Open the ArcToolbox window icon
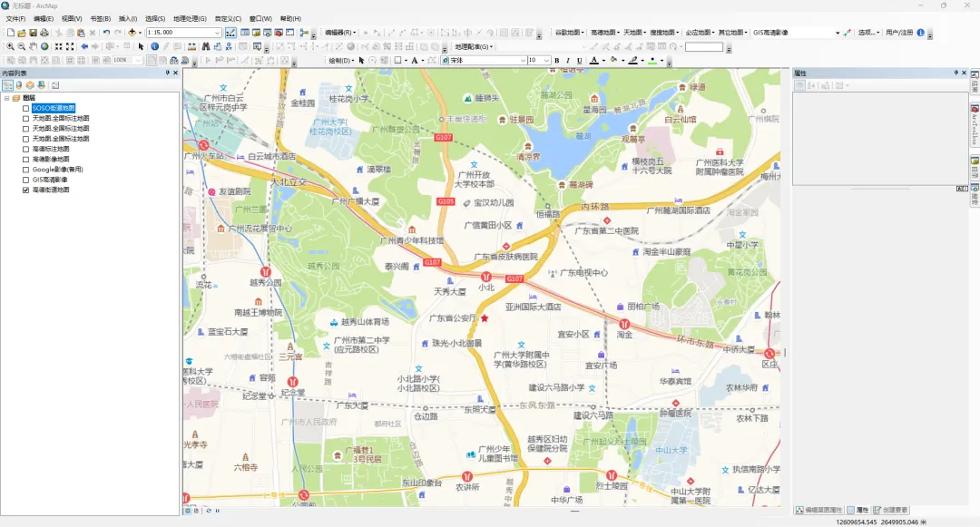Screen dimensions: 980x527 click(x=279, y=33)
